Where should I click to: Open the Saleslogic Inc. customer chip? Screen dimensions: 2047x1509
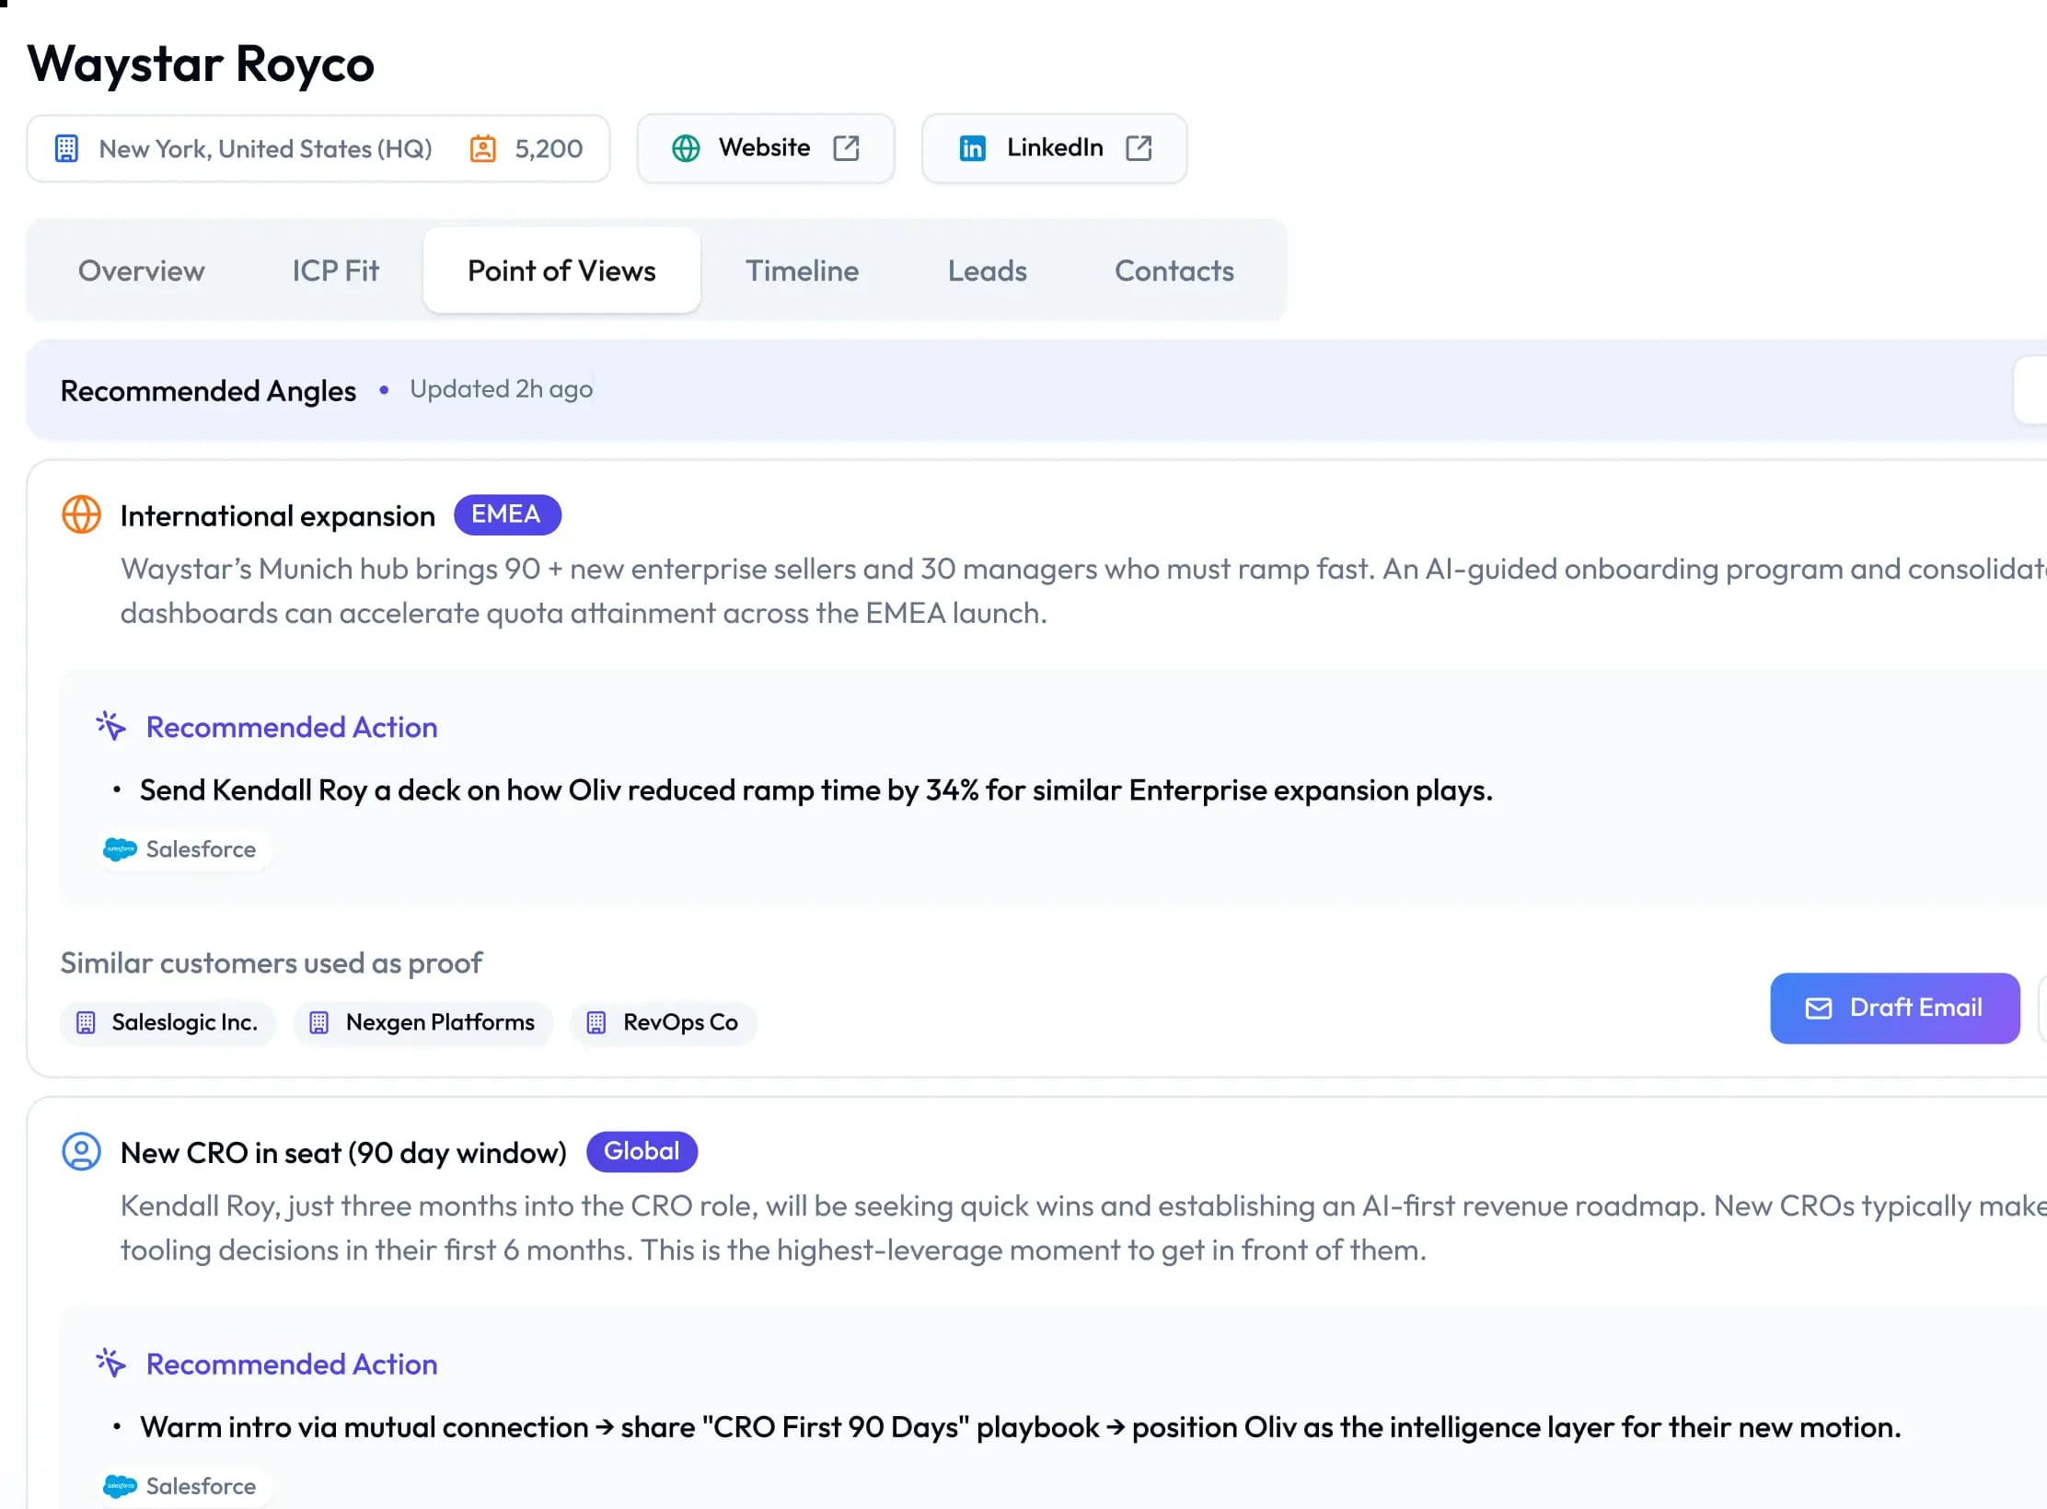pos(168,1022)
